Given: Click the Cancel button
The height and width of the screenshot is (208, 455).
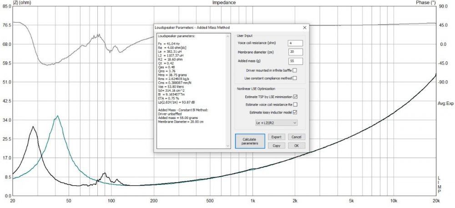Looking at the screenshot, I should [296, 137].
